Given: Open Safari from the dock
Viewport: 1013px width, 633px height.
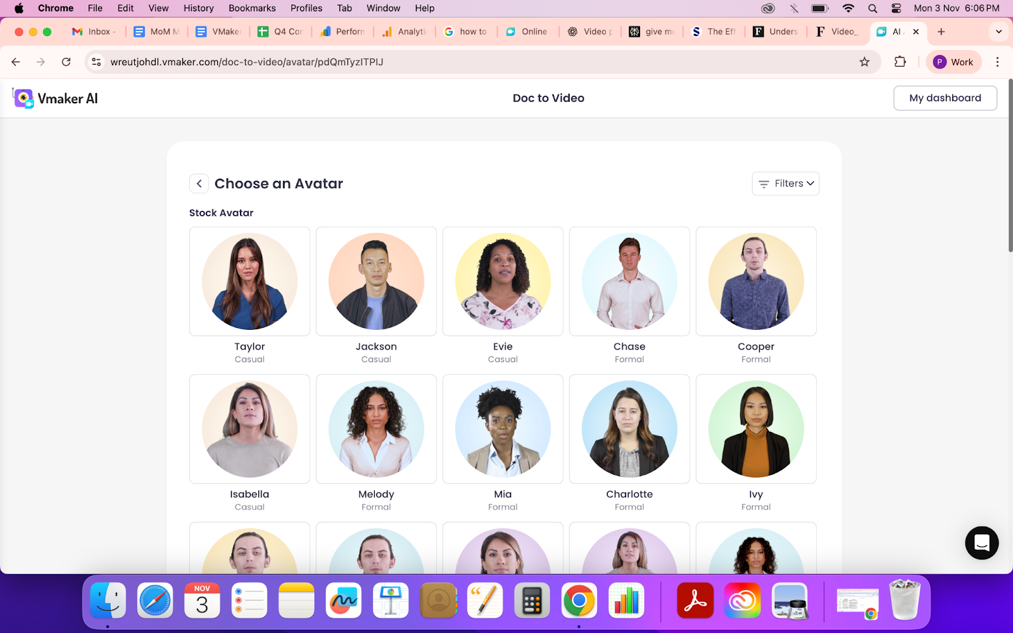Looking at the screenshot, I should [x=155, y=600].
